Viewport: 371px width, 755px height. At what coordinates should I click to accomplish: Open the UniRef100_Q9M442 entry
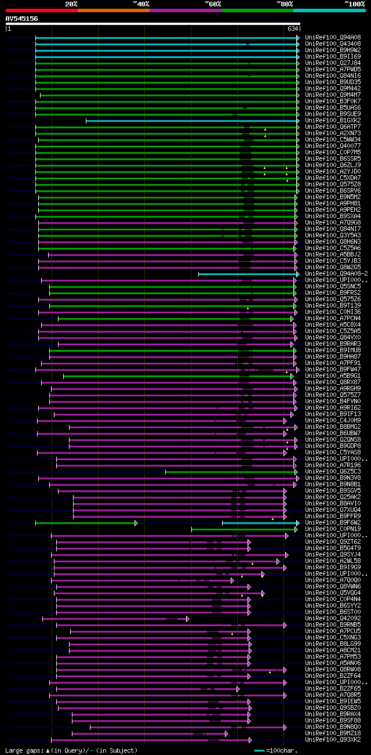pyautogui.click(x=333, y=88)
